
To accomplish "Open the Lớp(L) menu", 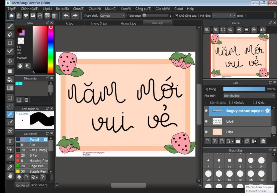I will coord(47,9).
